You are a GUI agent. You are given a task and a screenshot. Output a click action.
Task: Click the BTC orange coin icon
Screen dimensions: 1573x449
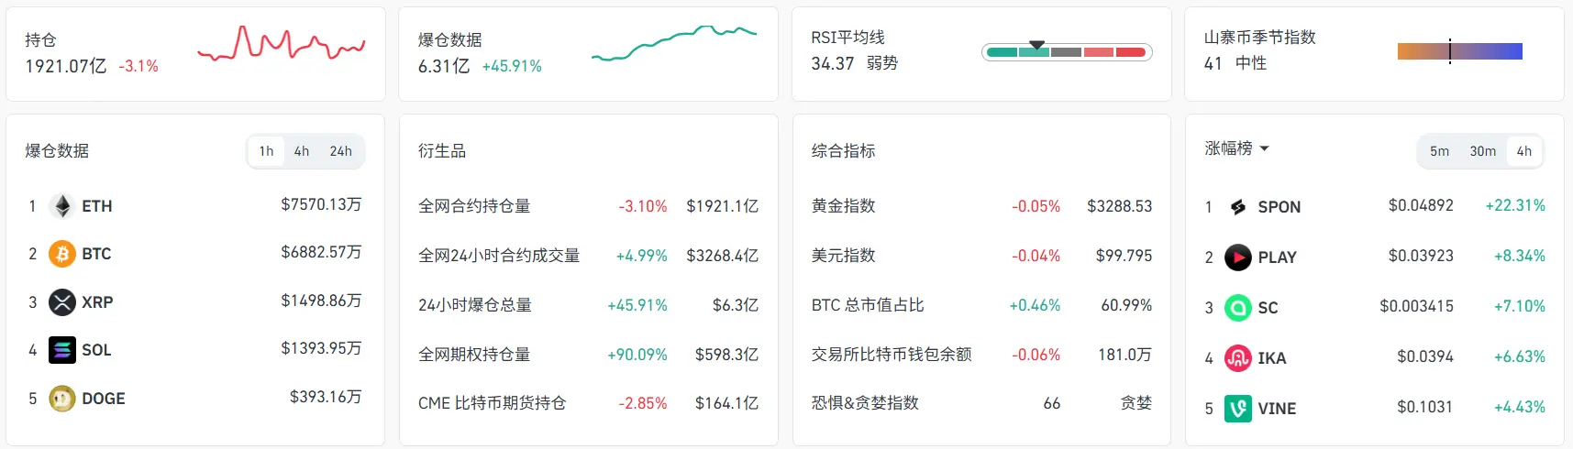62,254
